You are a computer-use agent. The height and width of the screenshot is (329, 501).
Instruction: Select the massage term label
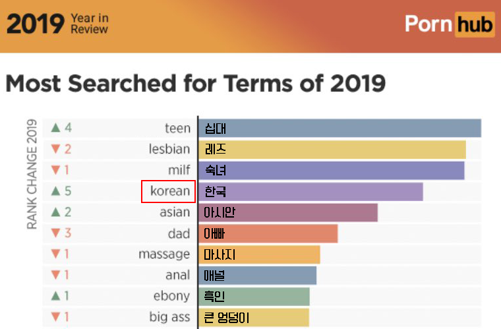click(x=163, y=254)
